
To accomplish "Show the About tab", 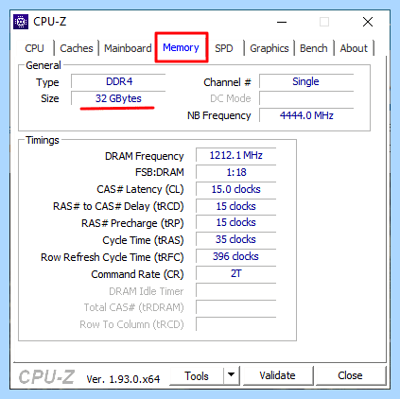I will click(x=354, y=48).
